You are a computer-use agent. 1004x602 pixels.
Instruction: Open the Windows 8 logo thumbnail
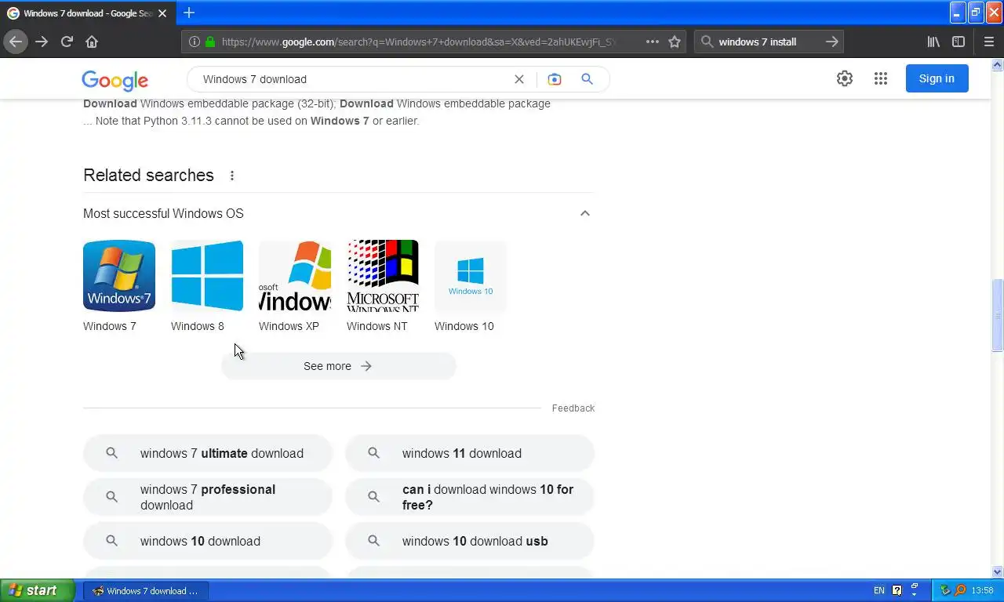pyautogui.click(x=207, y=276)
